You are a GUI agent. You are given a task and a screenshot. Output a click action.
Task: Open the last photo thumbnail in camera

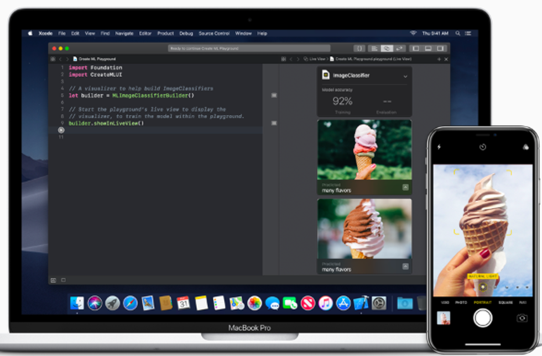tap(444, 318)
